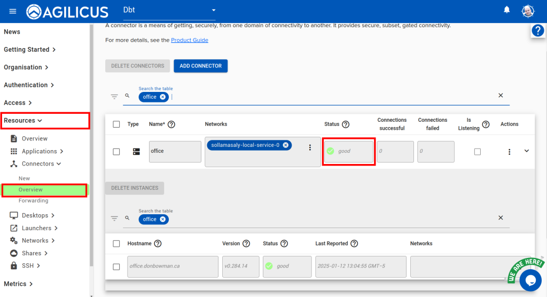
Task: Select Applications in the sidebar
Action: [39, 151]
